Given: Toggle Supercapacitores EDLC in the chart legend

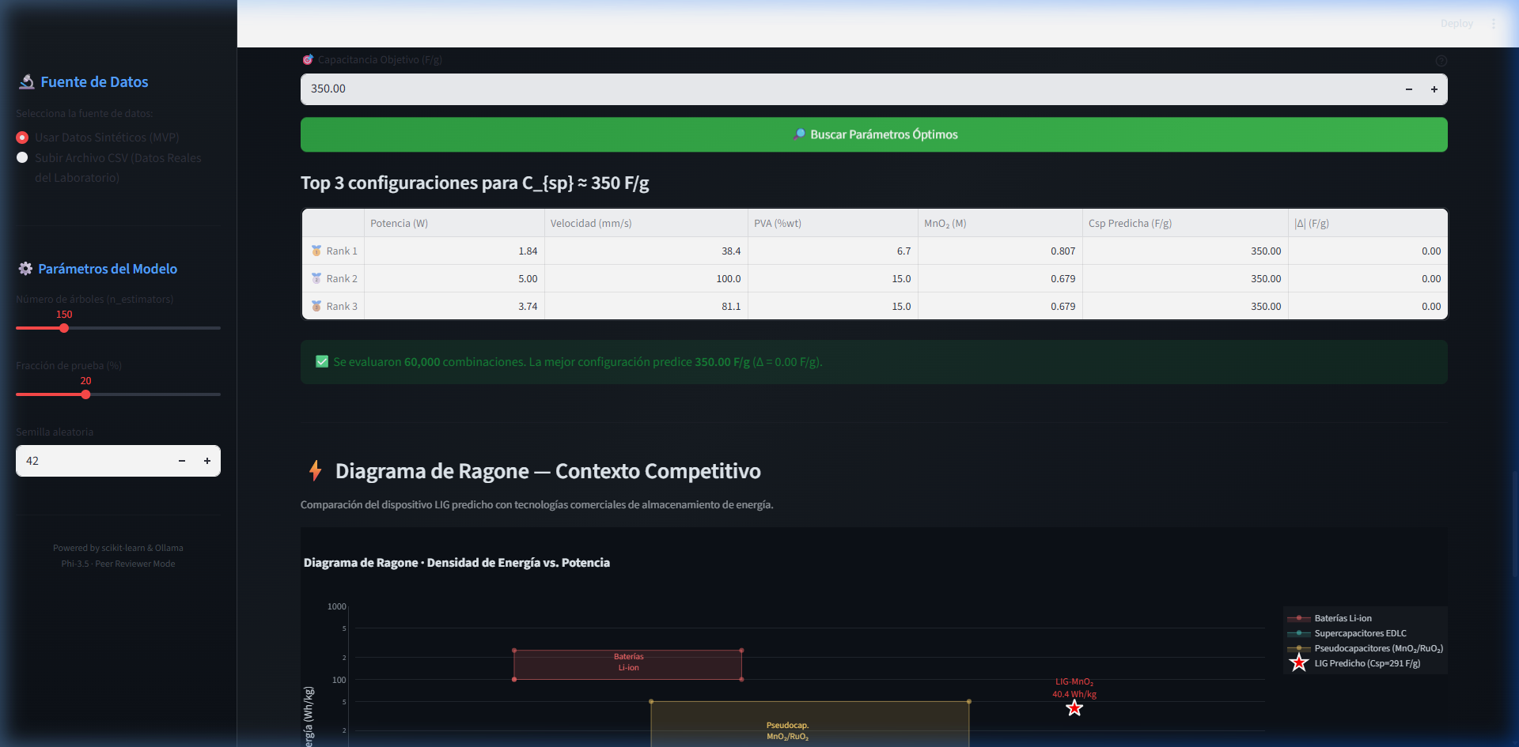Looking at the screenshot, I should [x=1359, y=633].
